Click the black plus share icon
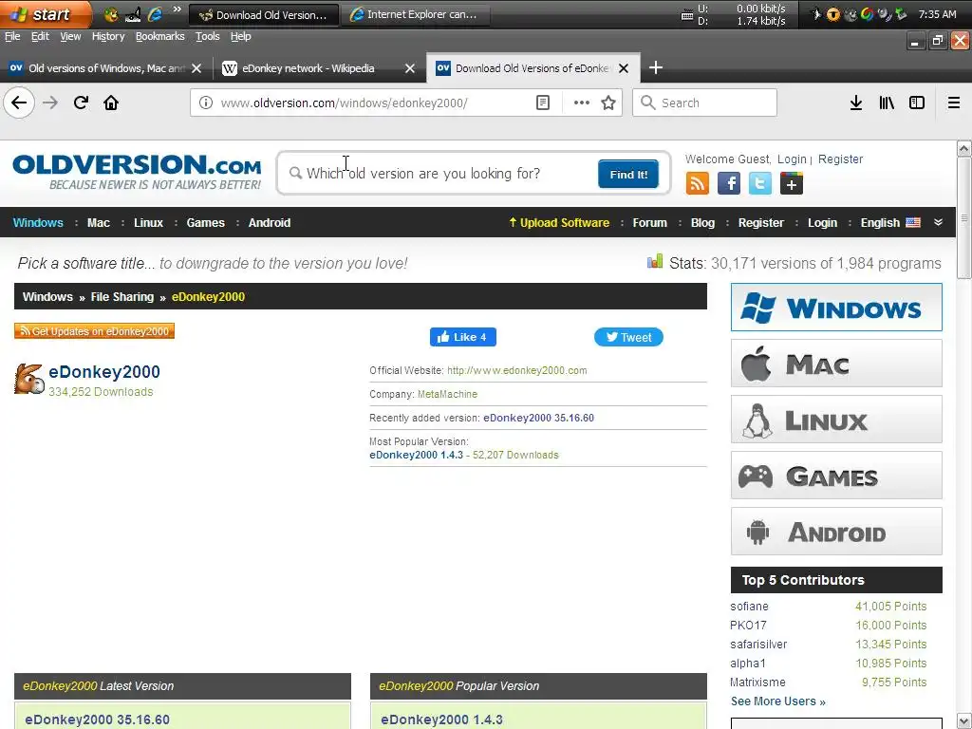Viewport: 972px width, 729px height. click(x=792, y=183)
